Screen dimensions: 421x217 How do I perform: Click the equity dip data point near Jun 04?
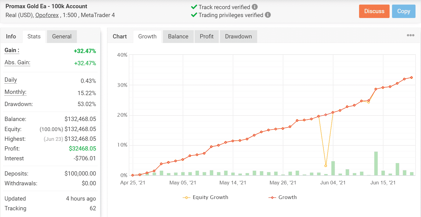326,166
